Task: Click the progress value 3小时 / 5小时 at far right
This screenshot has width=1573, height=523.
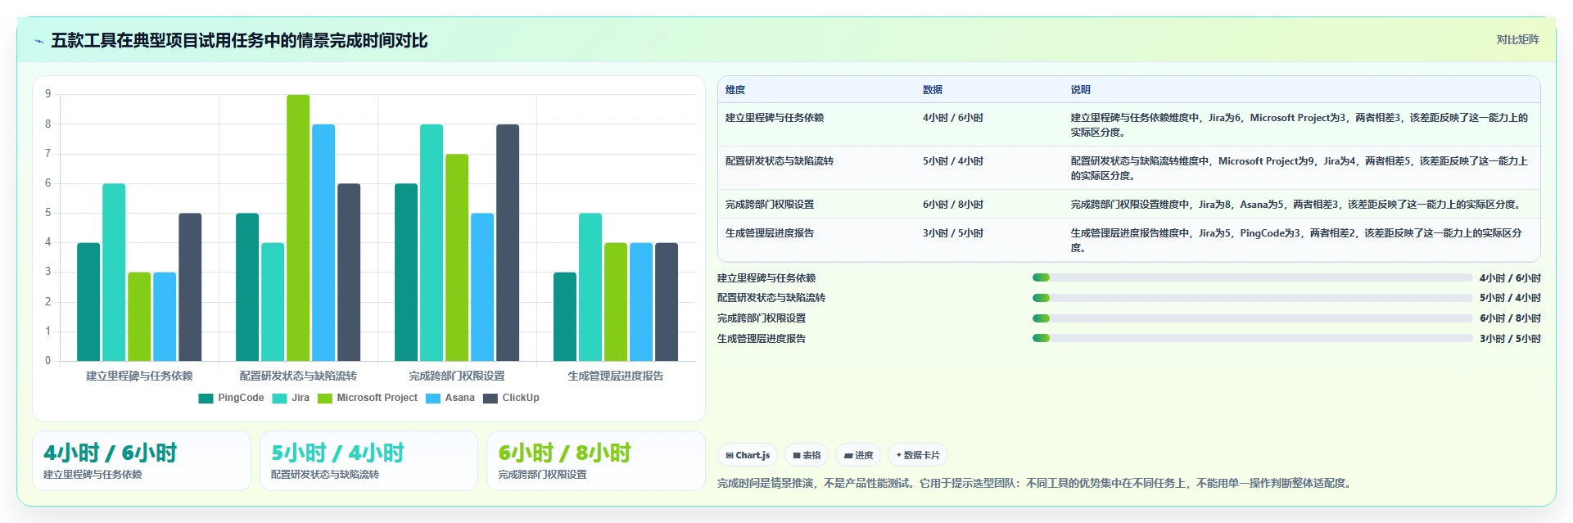Action: [x=1510, y=338]
